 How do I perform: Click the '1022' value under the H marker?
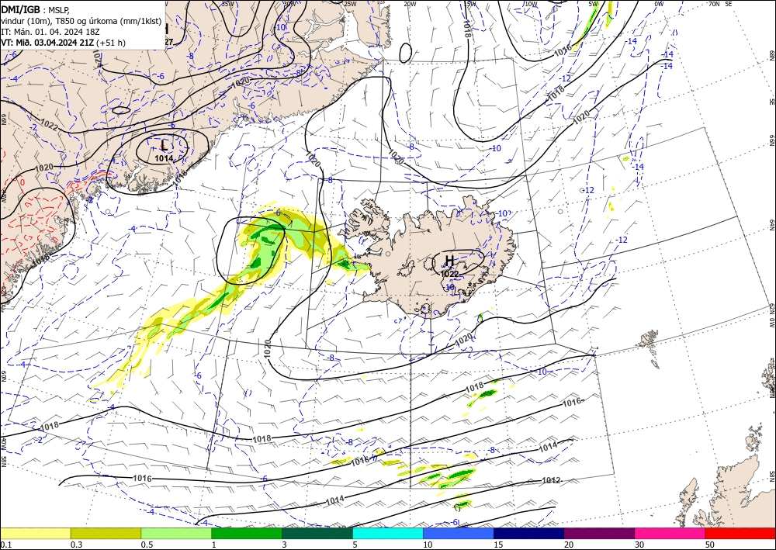click(x=450, y=274)
